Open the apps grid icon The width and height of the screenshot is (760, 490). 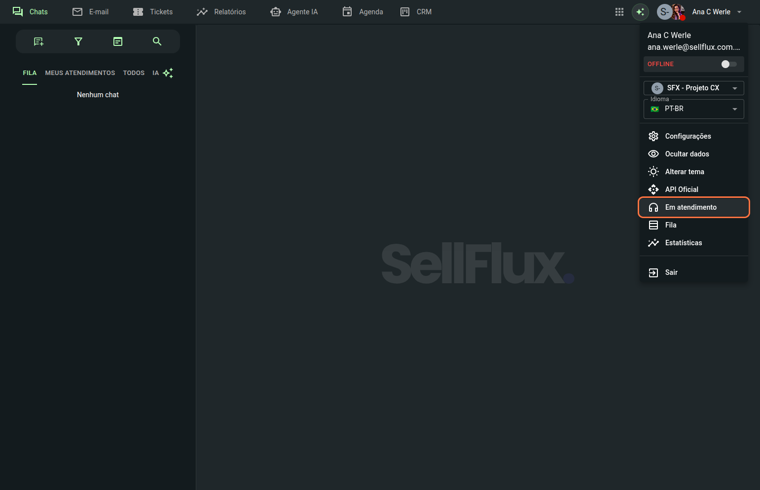619,12
